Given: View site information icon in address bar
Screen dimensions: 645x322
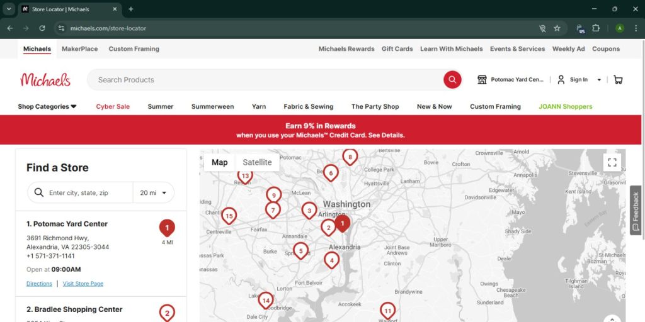Looking at the screenshot, I should pos(61,28).
